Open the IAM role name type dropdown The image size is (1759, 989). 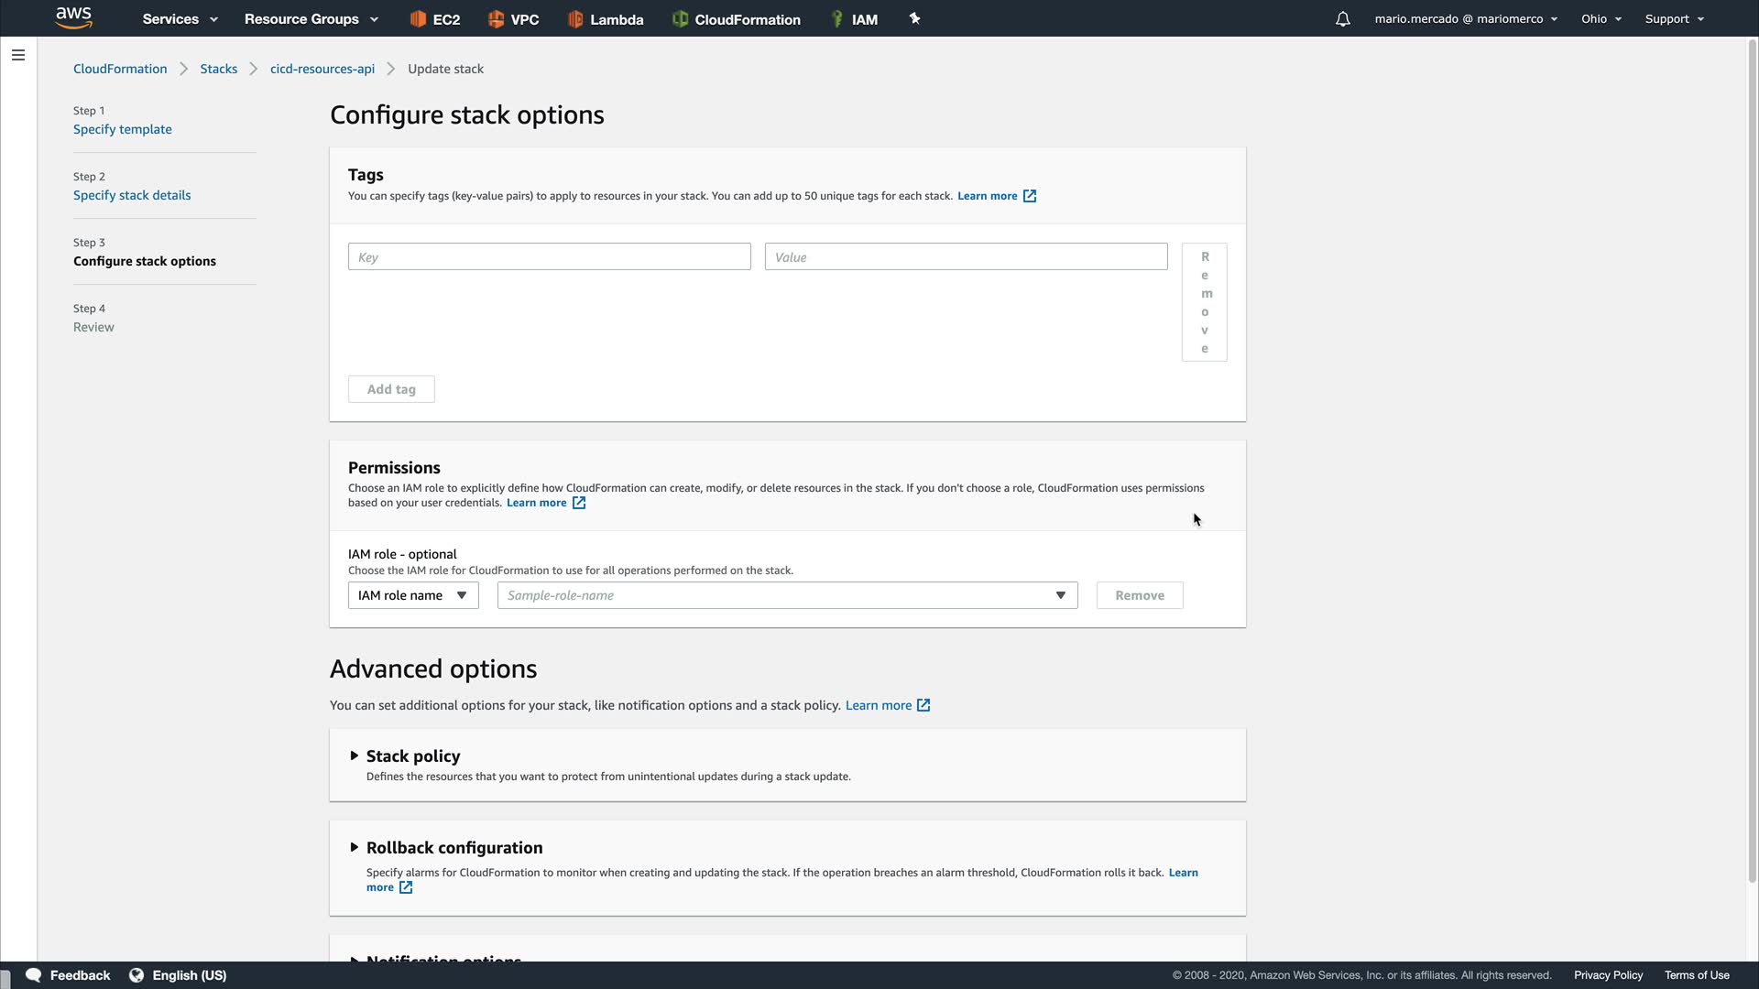pos(413,595)
